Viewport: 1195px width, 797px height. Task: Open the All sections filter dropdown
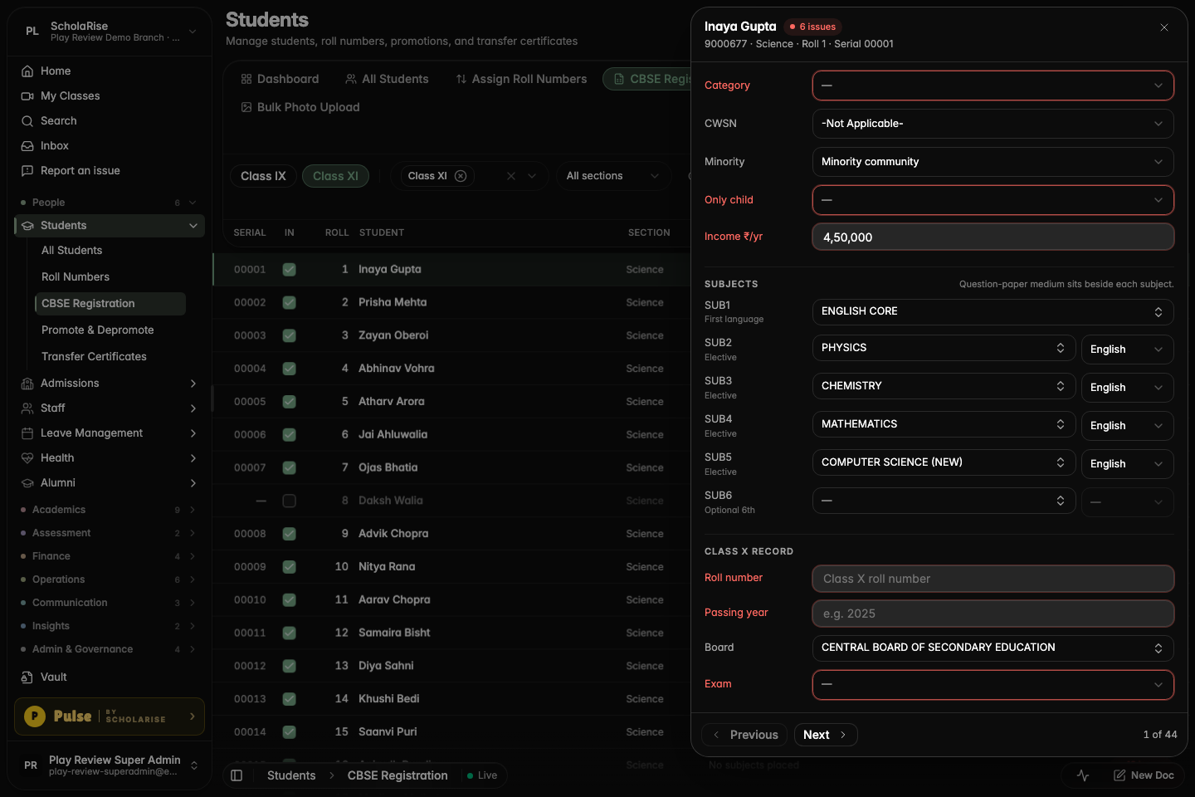pyautogui.click(x=613, y=176)
